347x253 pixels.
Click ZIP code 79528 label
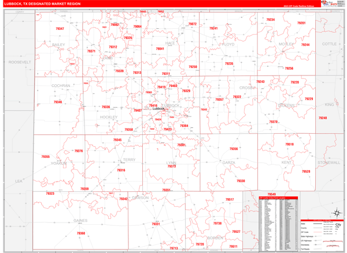tap(306, 171)
